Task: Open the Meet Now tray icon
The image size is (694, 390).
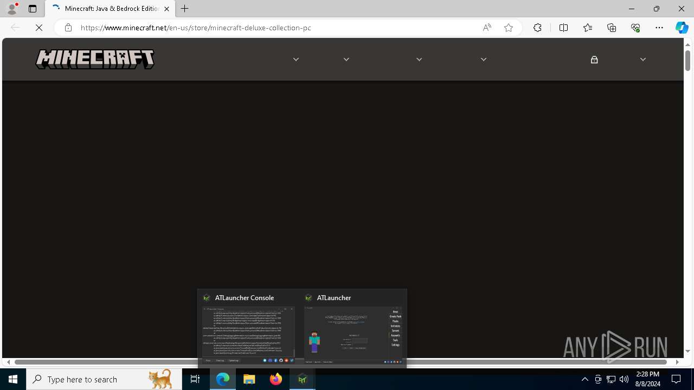Action: coord(598,379)
